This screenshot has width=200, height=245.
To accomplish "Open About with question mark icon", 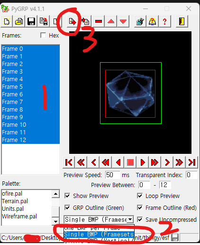I will 164,21.
